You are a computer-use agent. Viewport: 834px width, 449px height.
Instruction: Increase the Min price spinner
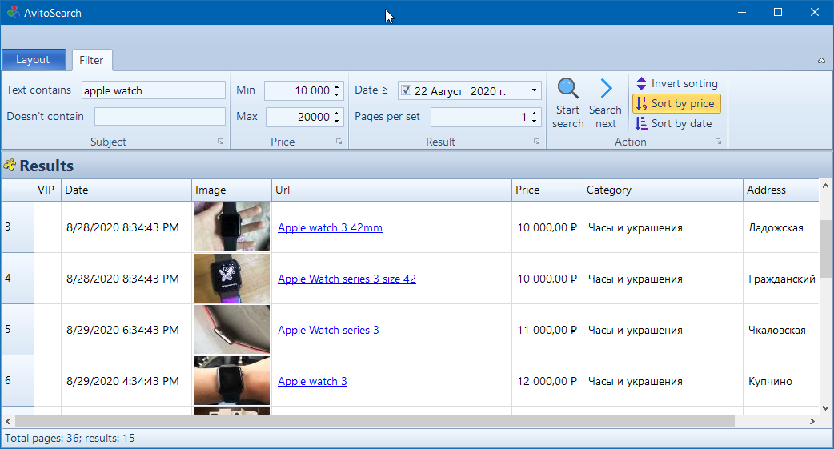point(337,87)
